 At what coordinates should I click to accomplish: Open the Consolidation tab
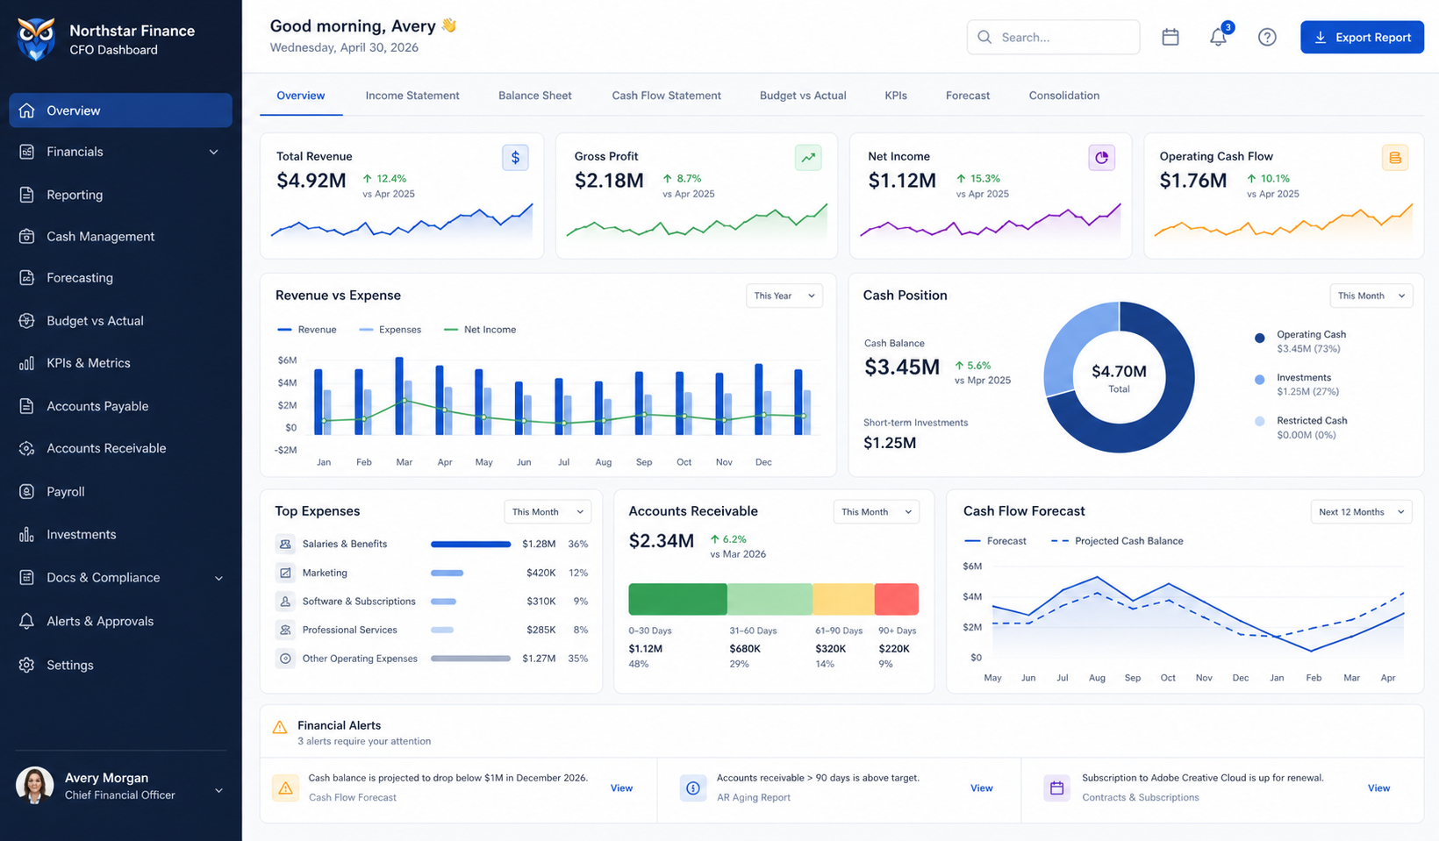pyautogui.click(x=1064, y=96)
